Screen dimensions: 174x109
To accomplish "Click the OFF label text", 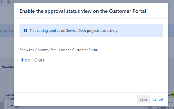I will 42,60.
